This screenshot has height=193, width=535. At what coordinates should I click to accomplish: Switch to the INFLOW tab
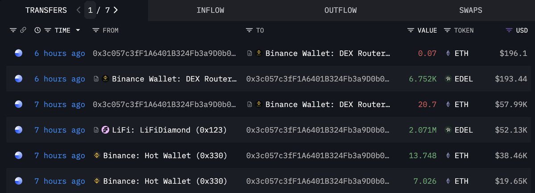tap(210, 10)
